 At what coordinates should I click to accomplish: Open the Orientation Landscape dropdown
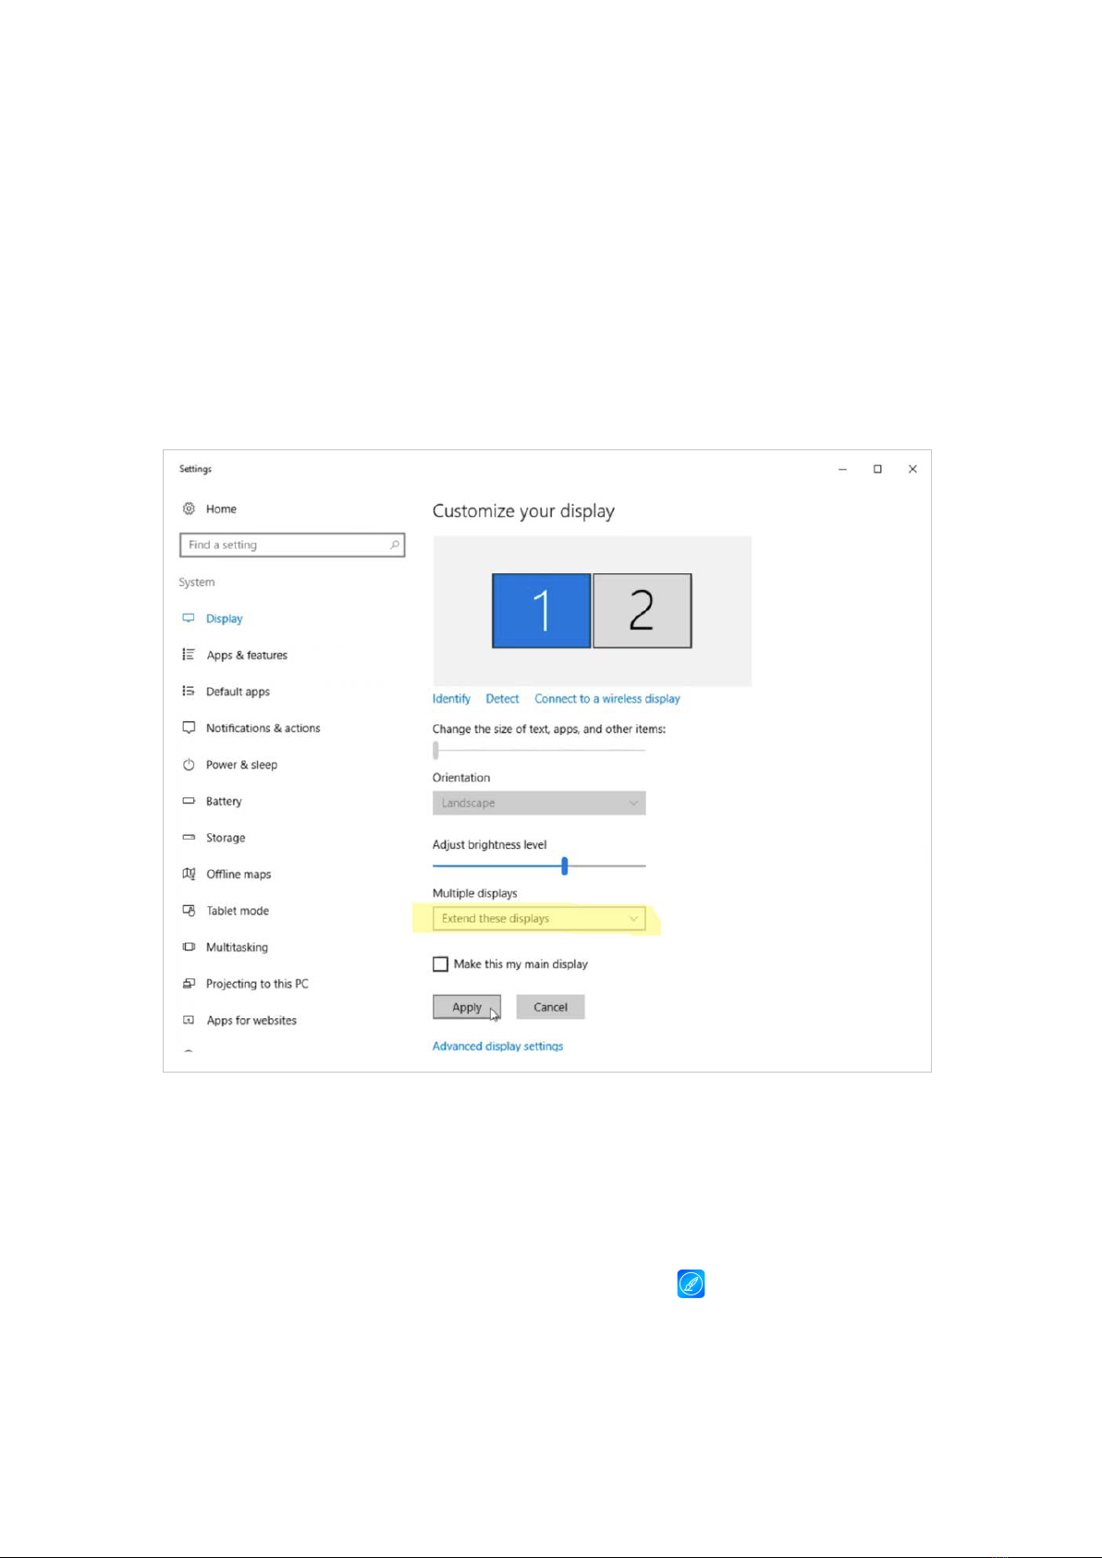point(539,803)
